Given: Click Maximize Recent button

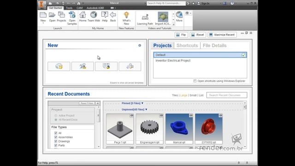Looking at the screenshot, I should 222,35.
